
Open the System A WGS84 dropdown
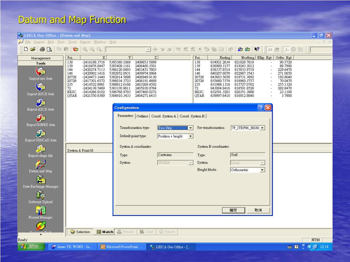(190, 163)
